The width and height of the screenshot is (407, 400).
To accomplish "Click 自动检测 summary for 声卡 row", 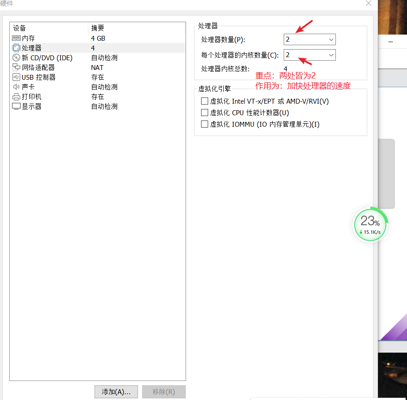I will point(104,87).
